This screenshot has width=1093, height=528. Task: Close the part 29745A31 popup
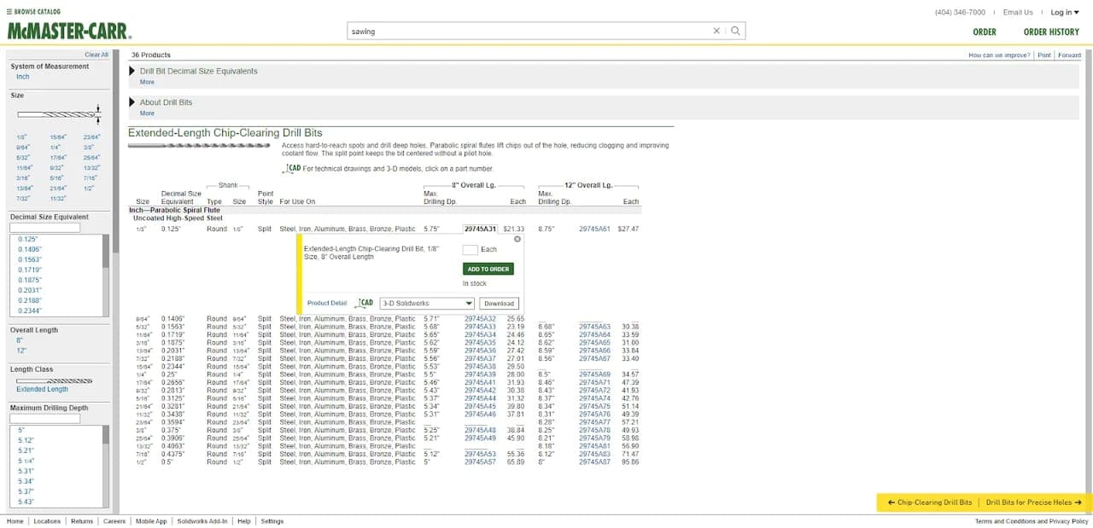pos(517,240)
